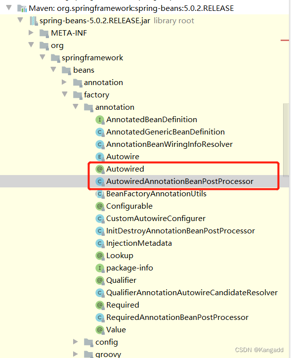The height and width of the screenshot is (358, 291).
Task: Open AnnotatedBeanDefinition interface
Action: click(152, 120)
